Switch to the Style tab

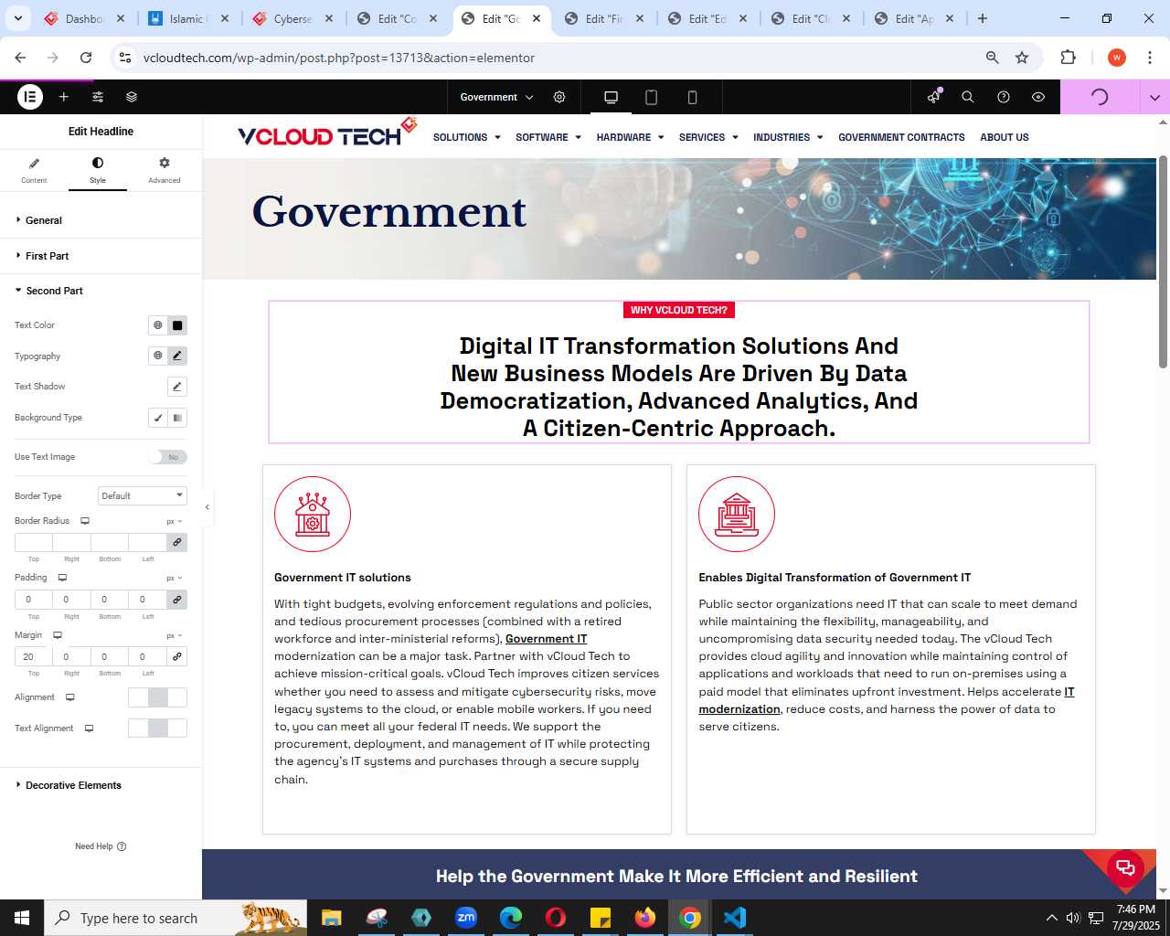click(98, 170)
